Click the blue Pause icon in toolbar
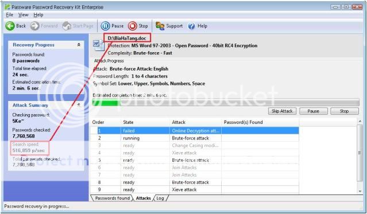This screenshot has width=367, height=214. (105, 26)
